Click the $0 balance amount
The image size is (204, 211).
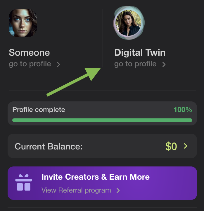click(171, 146)
